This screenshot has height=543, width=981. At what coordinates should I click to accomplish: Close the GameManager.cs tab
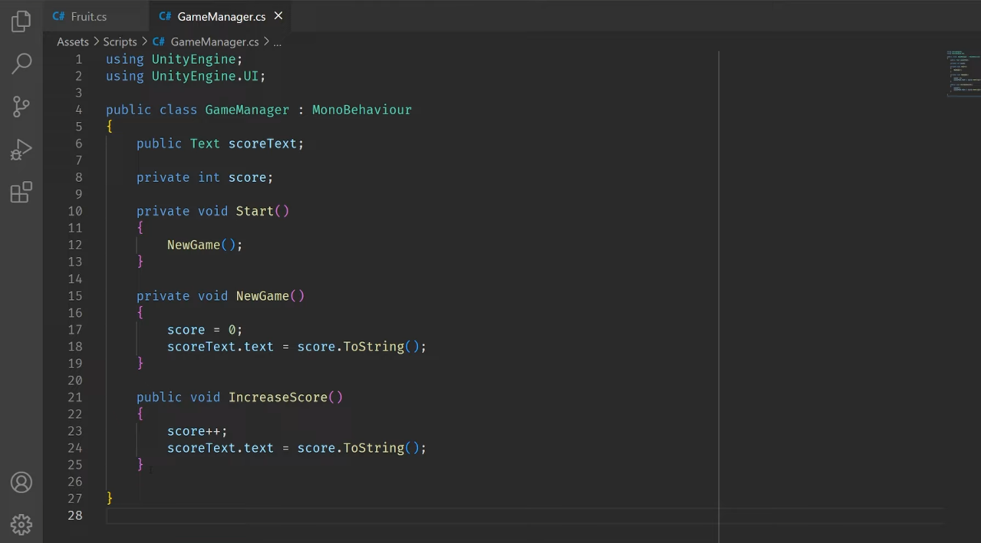point(278,16)
